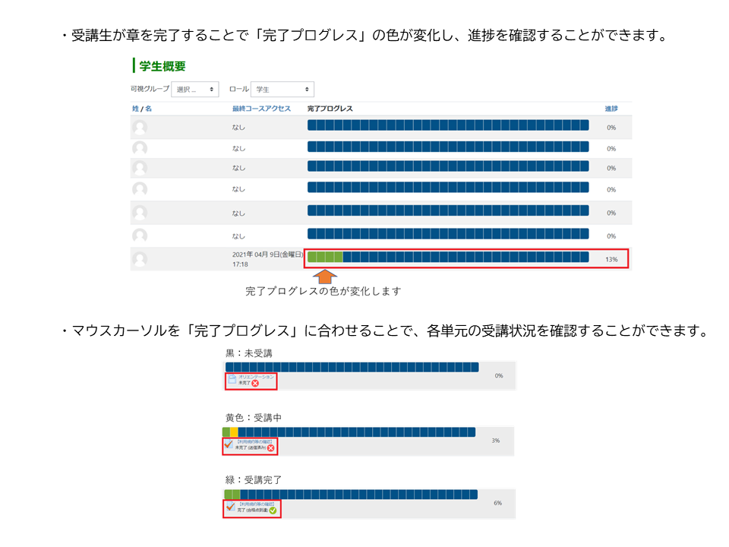Sort the student table by 姓
Screen dimensions: 729x547
tap(135, 109)
